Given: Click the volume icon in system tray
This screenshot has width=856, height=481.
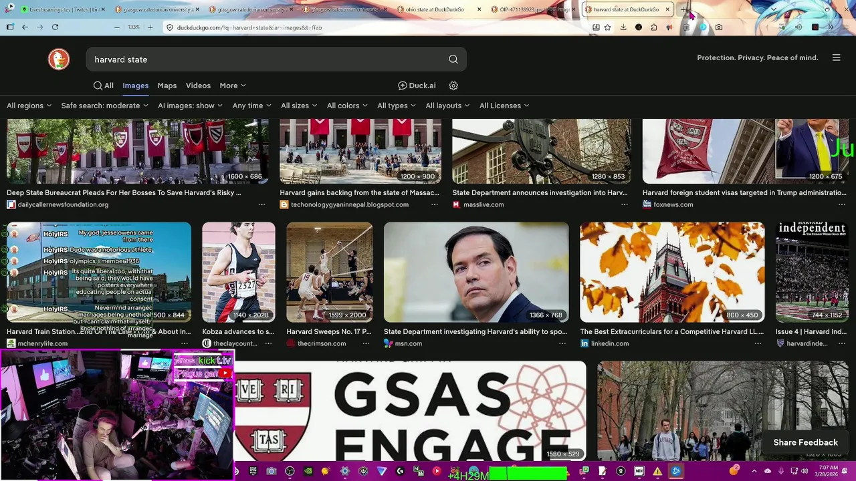Looking at the screenshot, I should [805, 471].
